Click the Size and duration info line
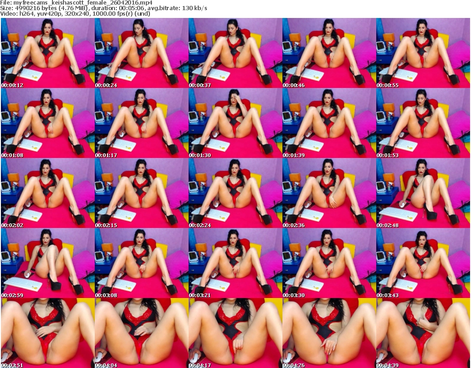Image resolution: width=471 pixels, height=368 pixels. tap(103, 8)
